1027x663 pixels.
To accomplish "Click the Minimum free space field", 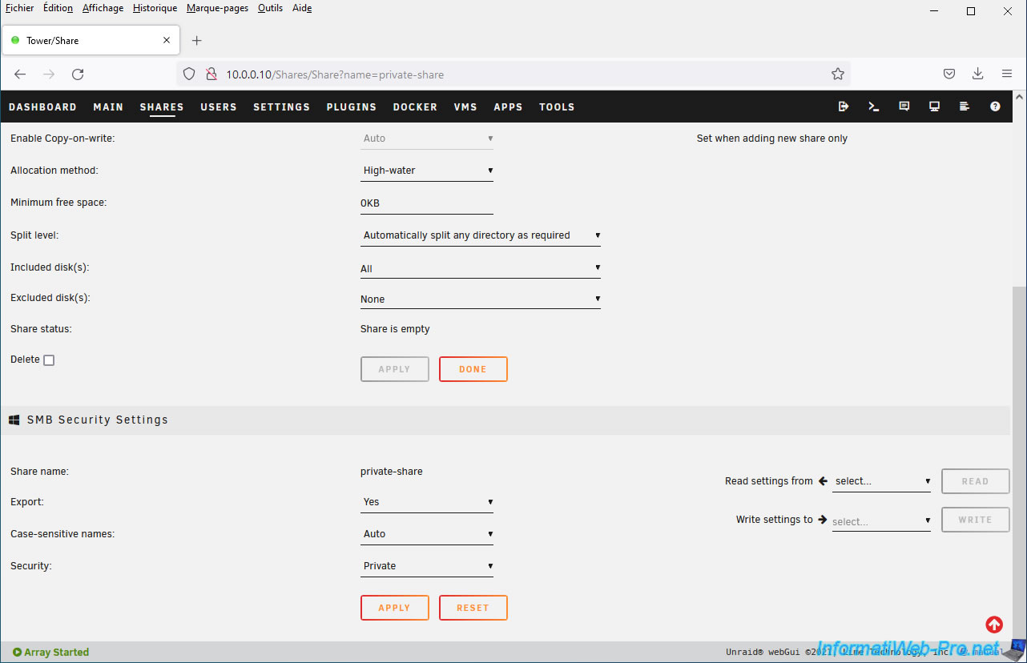I will [x=426, y=203].
